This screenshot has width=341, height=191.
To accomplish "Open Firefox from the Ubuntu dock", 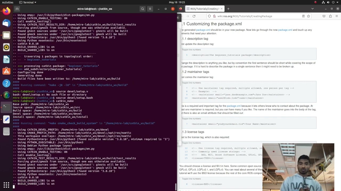I will [6, 11].
